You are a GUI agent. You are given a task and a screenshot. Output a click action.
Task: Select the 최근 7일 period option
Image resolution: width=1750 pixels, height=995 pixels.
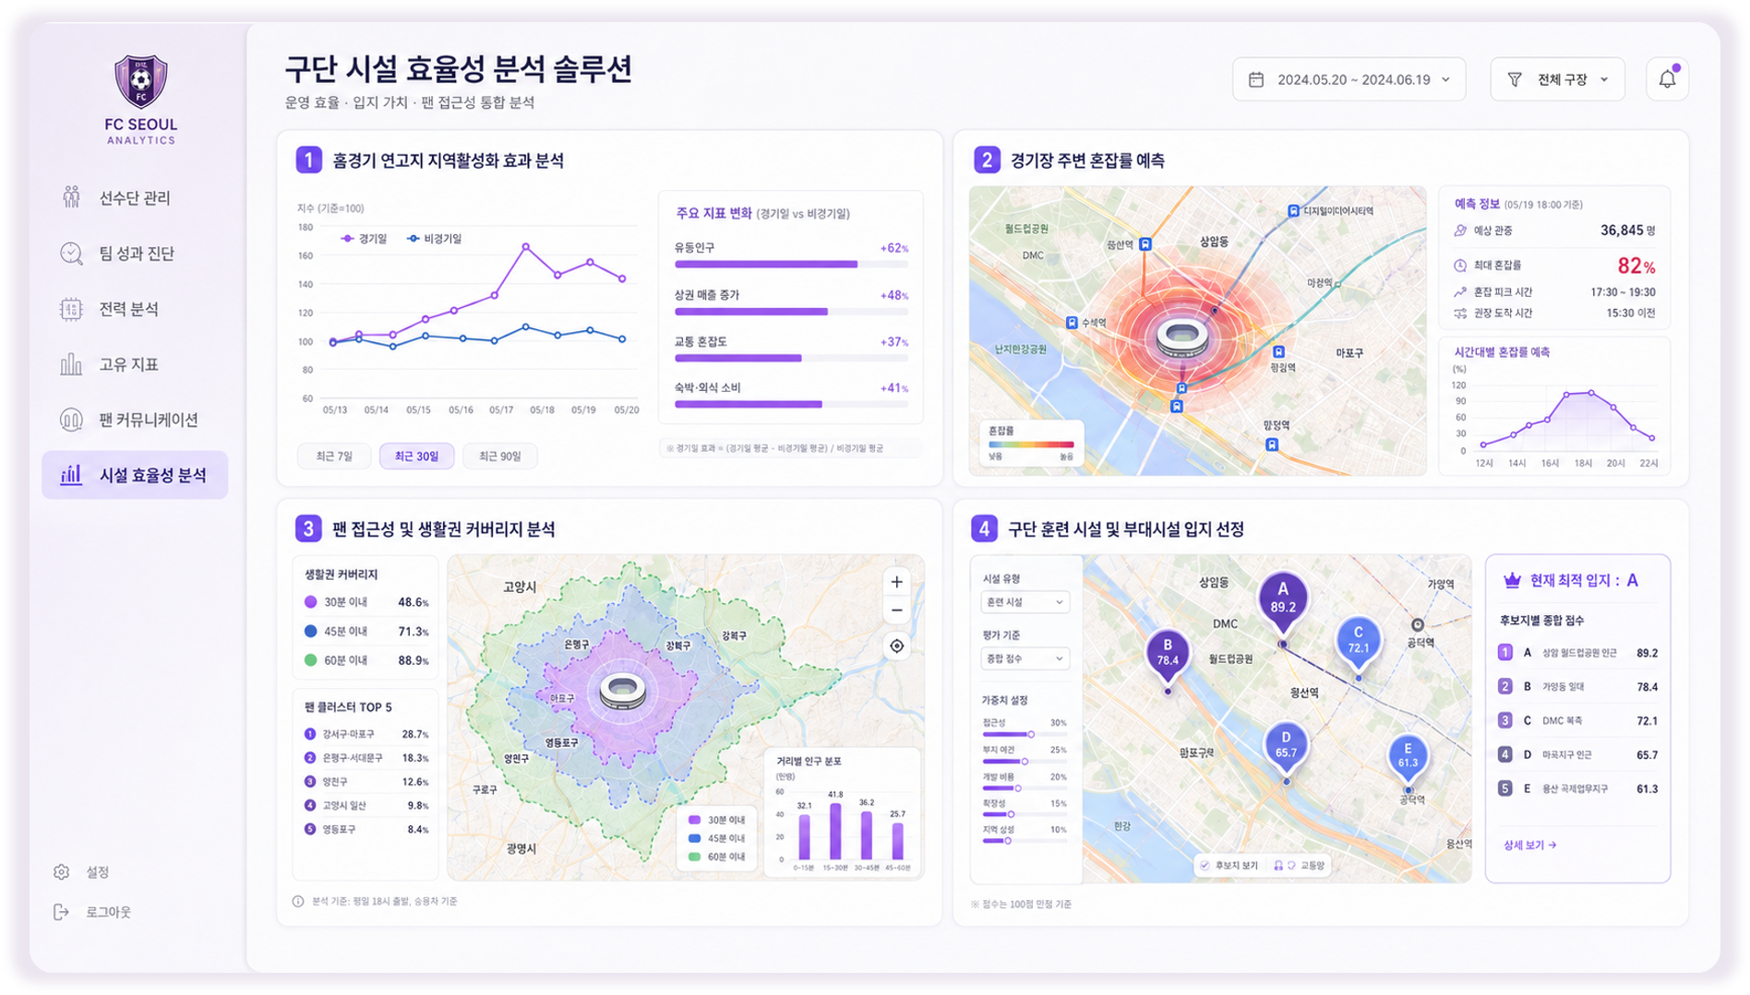click(x=334, y=456)
